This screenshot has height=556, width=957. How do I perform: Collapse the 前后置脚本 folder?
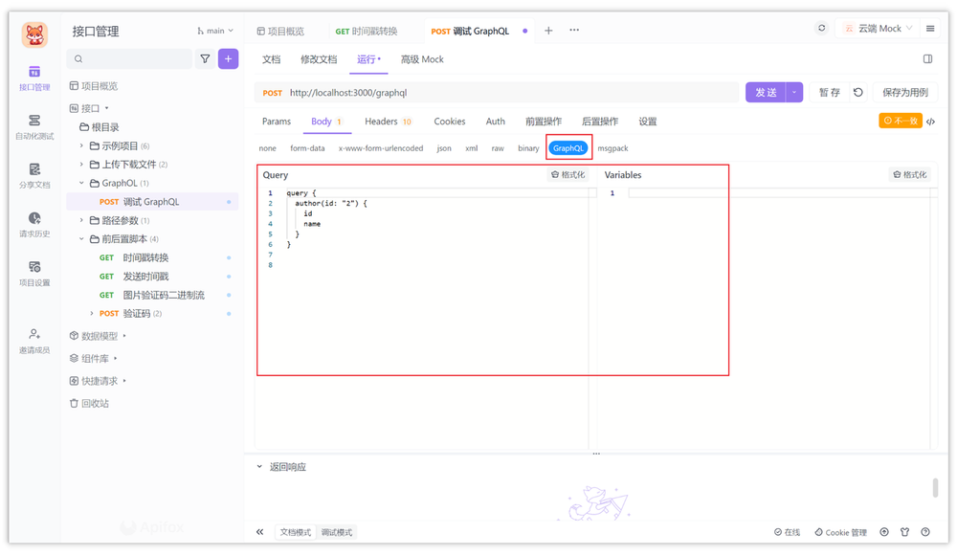tap(81, 239)
